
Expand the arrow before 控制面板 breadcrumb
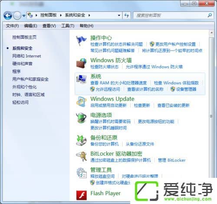tap(36, 15)
